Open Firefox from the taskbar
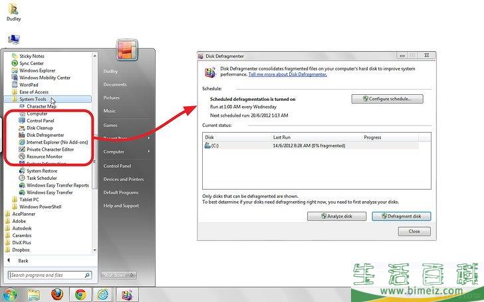484x302 pixels. pyautogui.click(x=57, y=295)
